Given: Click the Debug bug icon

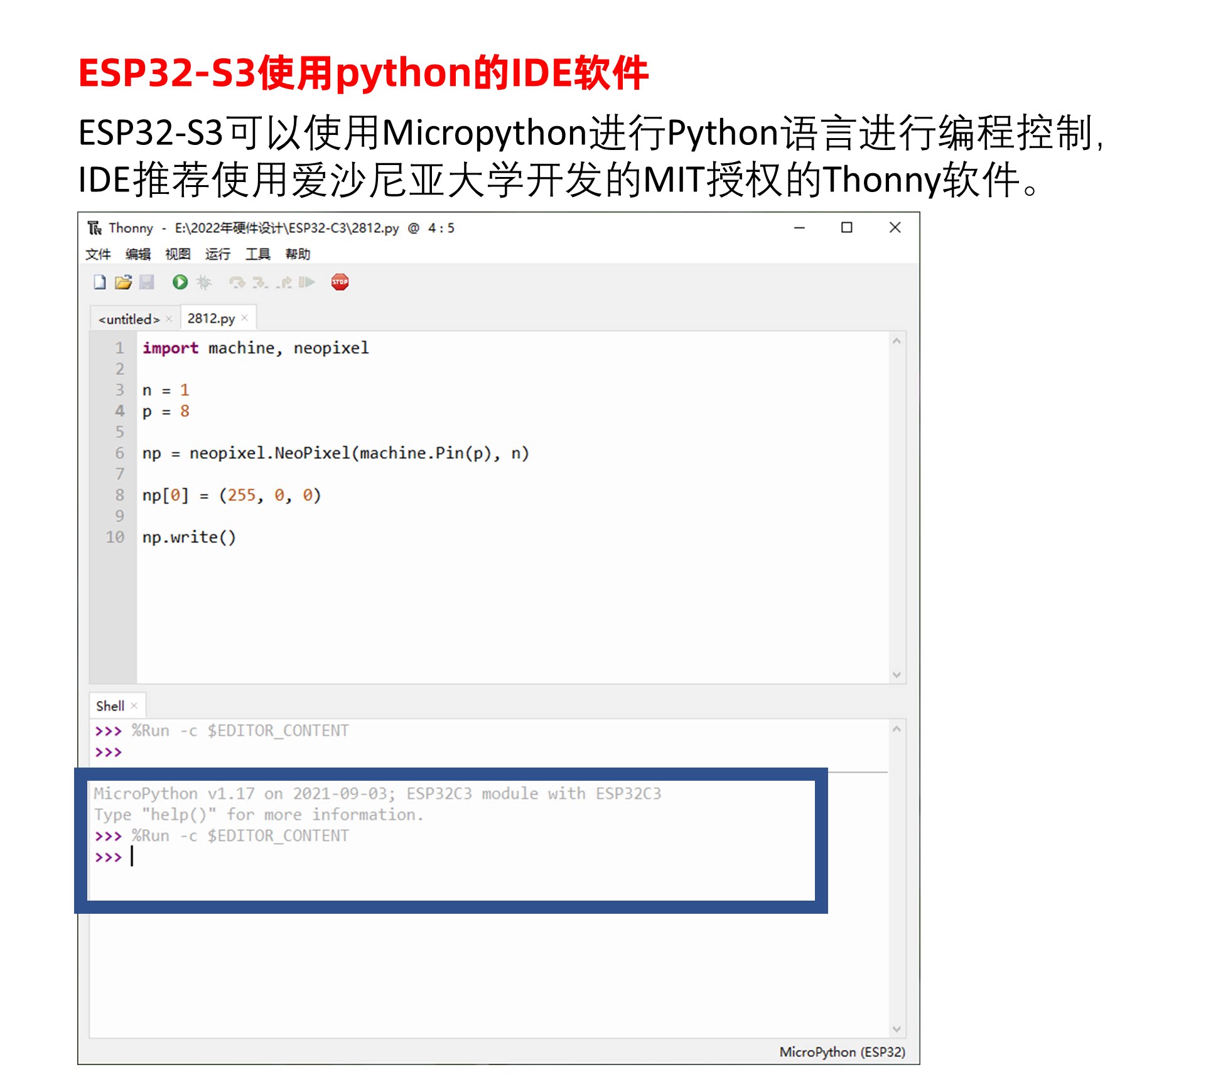Looking at the screenshot, I should (x=203, y=282).
